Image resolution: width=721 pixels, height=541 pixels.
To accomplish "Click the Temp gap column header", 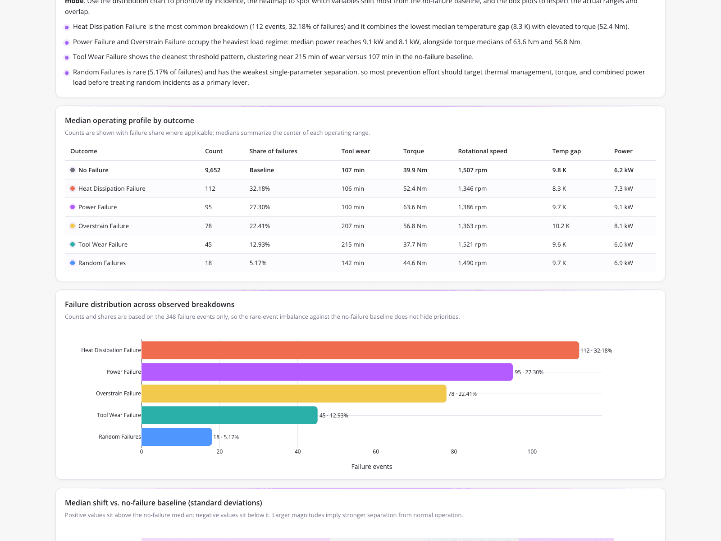I will point(566,151).
